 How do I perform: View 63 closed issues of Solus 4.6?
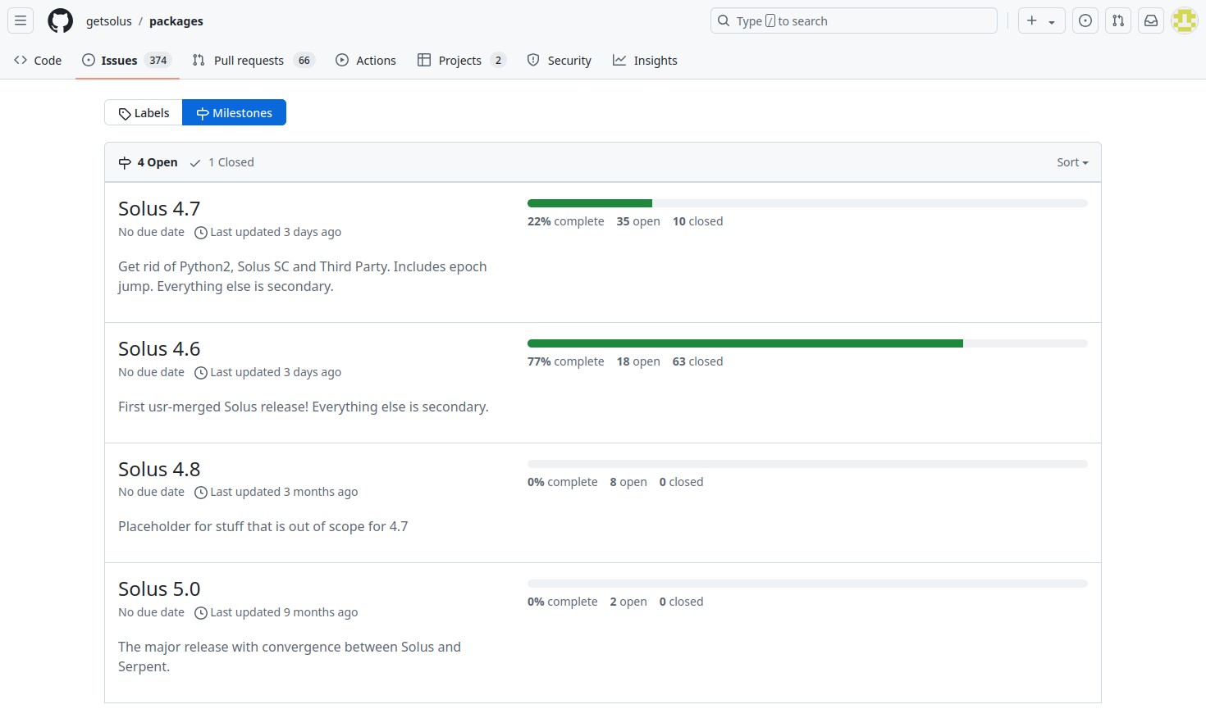(x=697, y=361)
